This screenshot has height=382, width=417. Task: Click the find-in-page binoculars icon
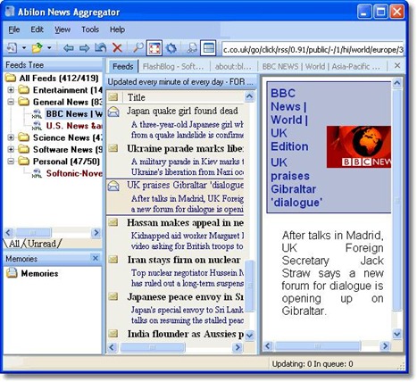click(191, 48)
